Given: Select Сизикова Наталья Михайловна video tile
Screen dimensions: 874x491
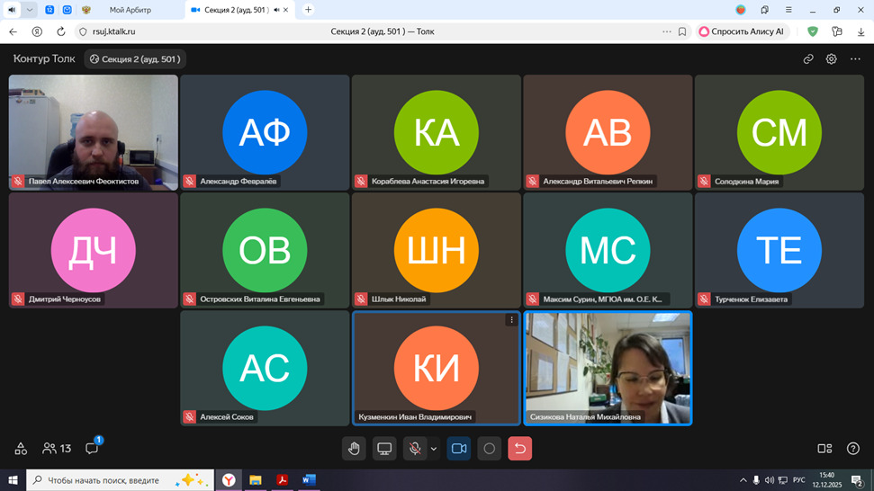Looking at the screenshot, I should pyautogui.click(x=608, y=367).
